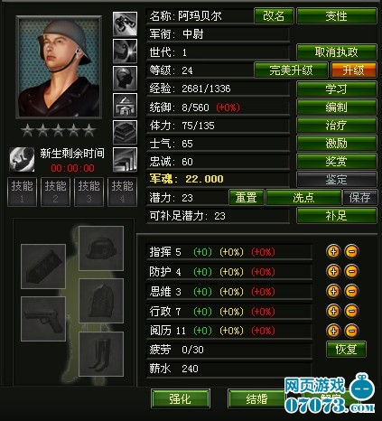Open the uniform jacket equipment slot

pos(101,301)
